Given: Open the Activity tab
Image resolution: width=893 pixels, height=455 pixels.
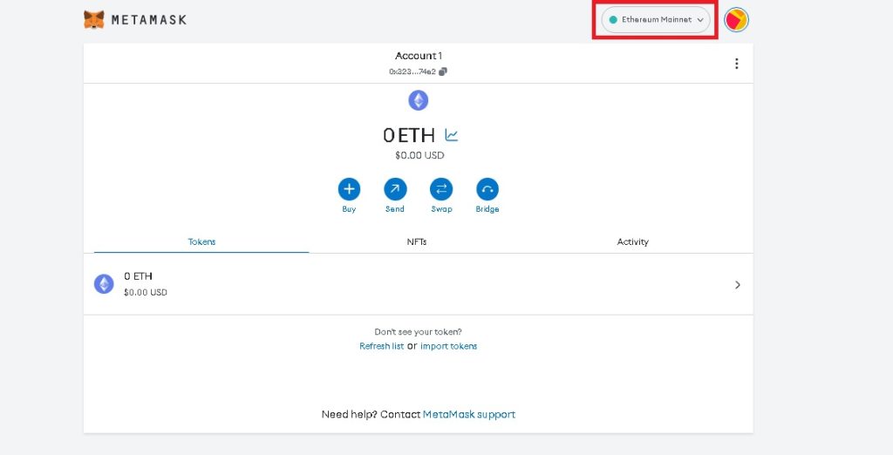Looking at the screenshot, I should tap(632, 241).
